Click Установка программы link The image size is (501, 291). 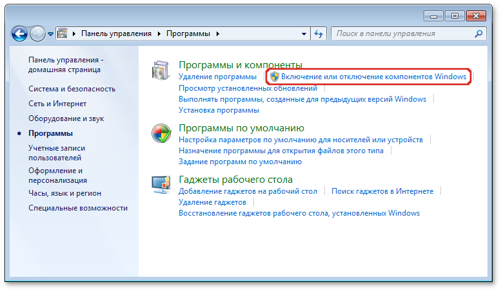point(219,110)
